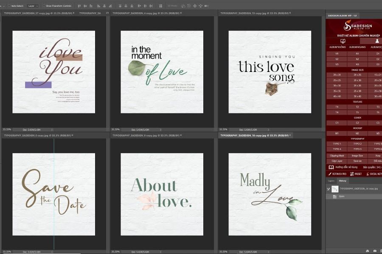This screenshot has width=382, height=254.
Task: Open the user profile icon tab
Action: 376,41
